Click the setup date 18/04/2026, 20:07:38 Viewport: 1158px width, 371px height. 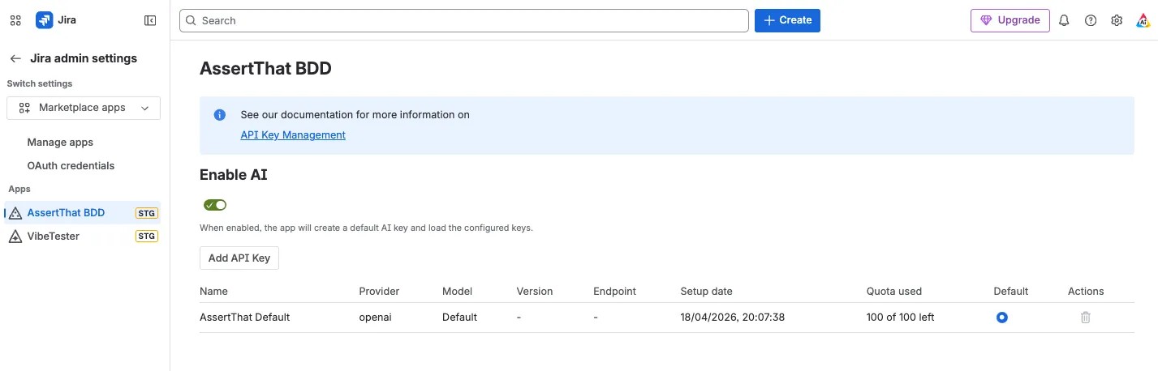(733, 318)
